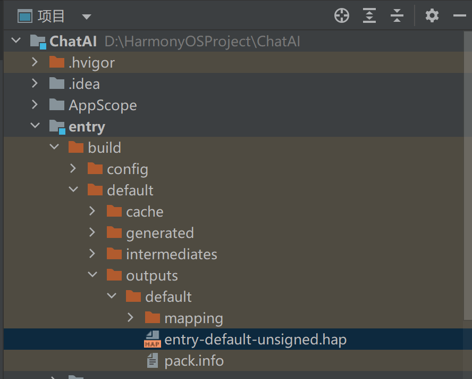This screenshot has height=379, width=472.
Task: Select the intermediates row label
Action: (172, 254)
